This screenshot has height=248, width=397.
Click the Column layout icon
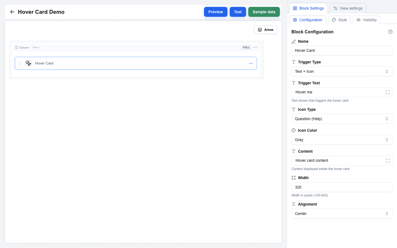[17, 47]
